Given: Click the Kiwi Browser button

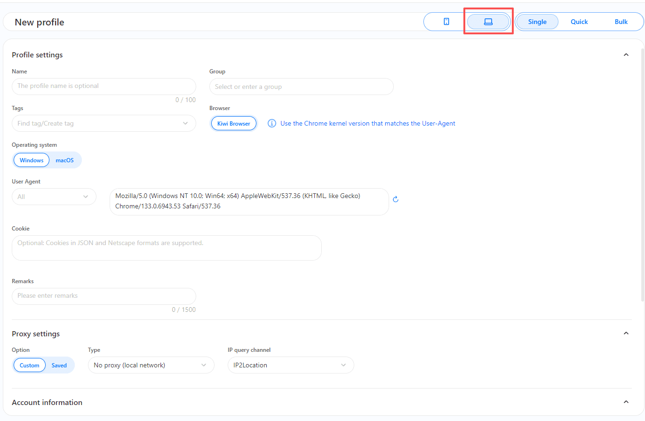Looking at the screenshot, I should tap(234, 123).
